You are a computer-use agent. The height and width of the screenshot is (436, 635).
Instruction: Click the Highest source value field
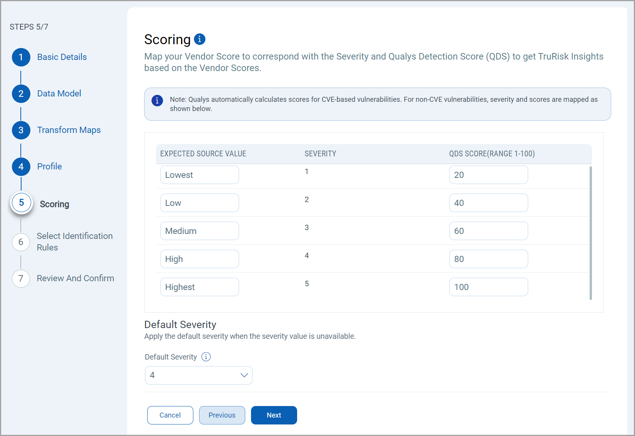(x=199, y=287)
